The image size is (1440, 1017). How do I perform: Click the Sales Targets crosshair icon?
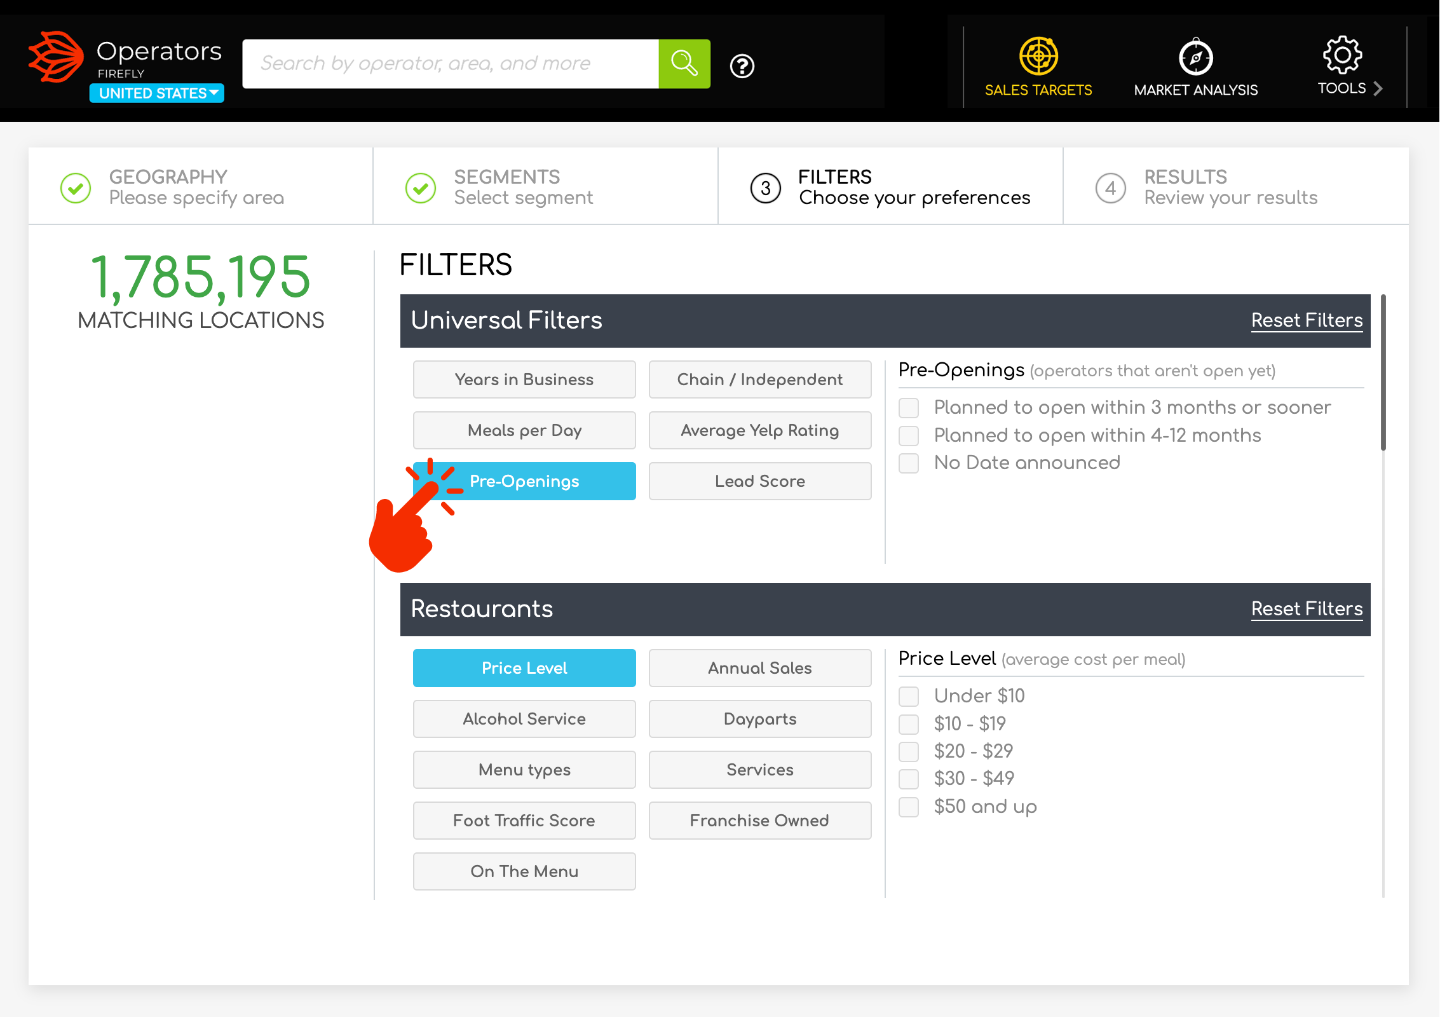[1038, 56]
